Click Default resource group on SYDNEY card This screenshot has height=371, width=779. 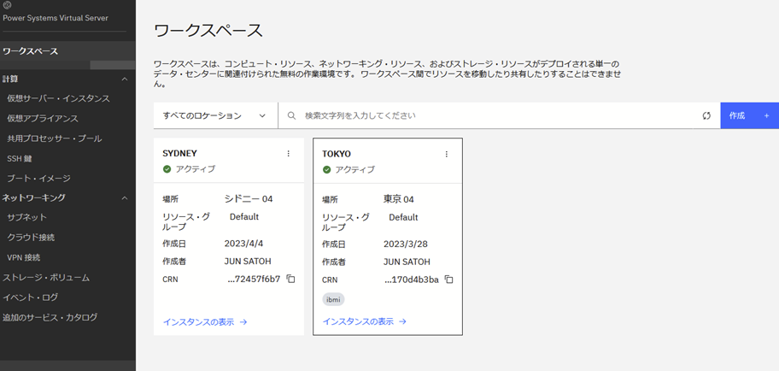(244, 217)
